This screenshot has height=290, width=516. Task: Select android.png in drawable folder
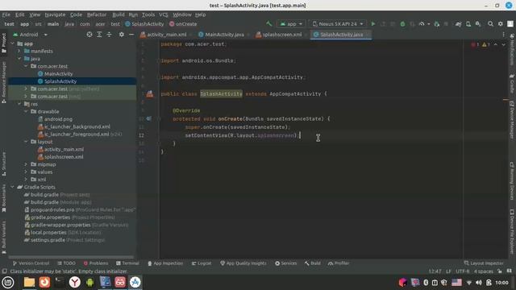tap(58, 119)
